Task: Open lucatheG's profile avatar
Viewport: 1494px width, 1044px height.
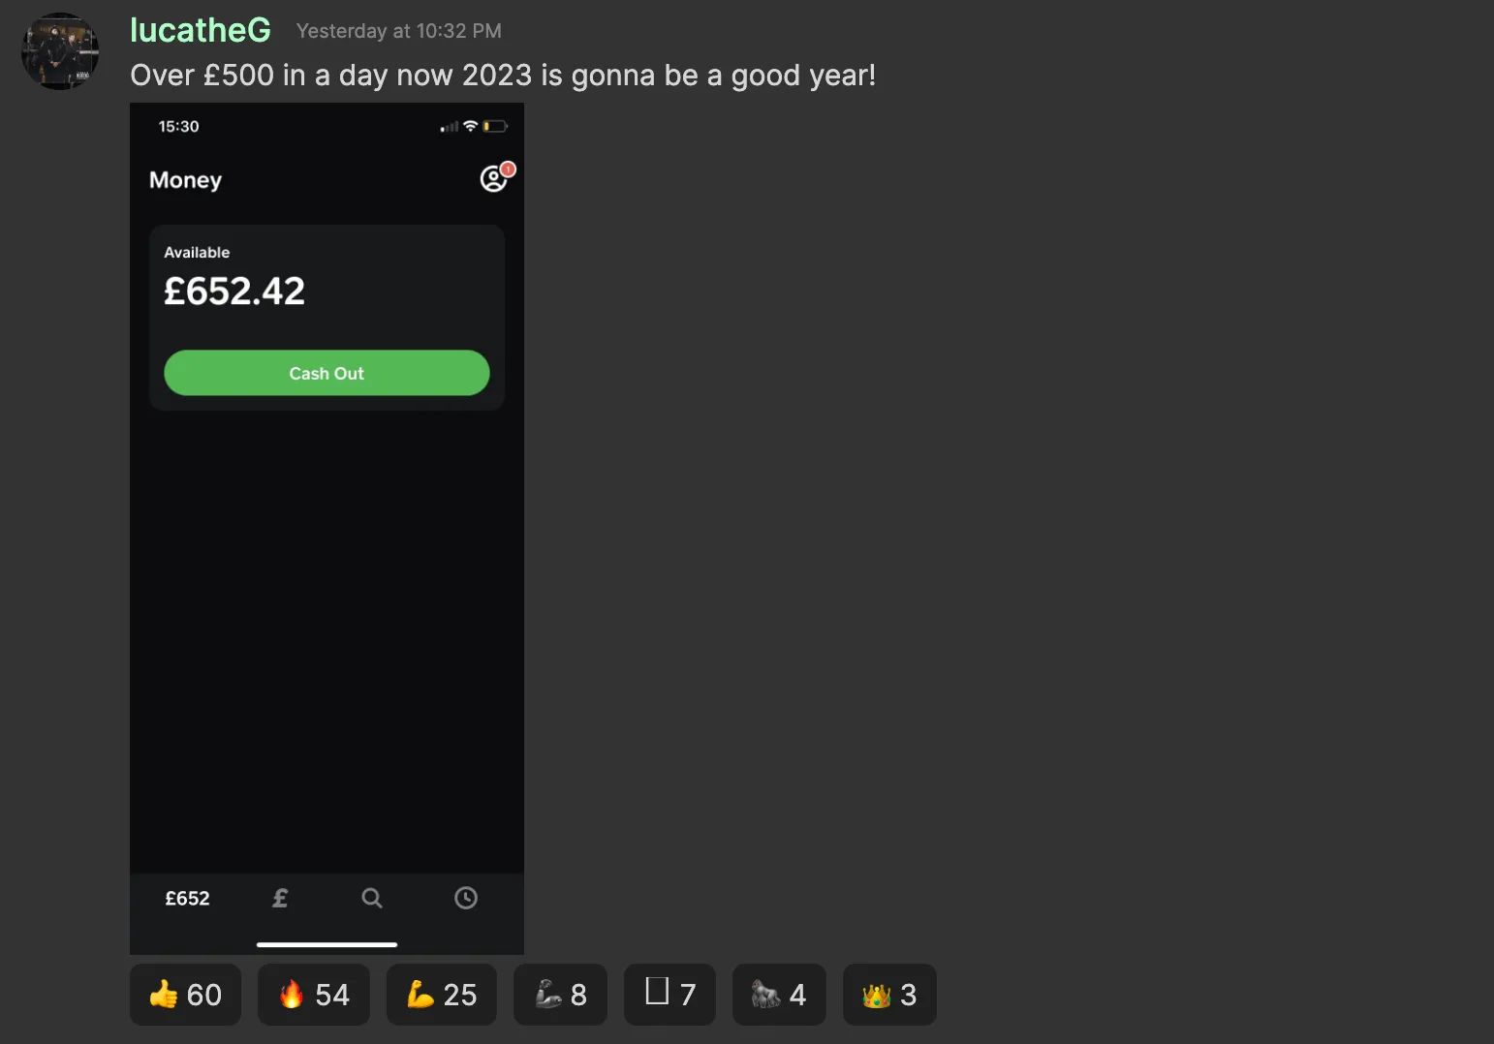Action: pyautogui.click(x=60, y=51)
